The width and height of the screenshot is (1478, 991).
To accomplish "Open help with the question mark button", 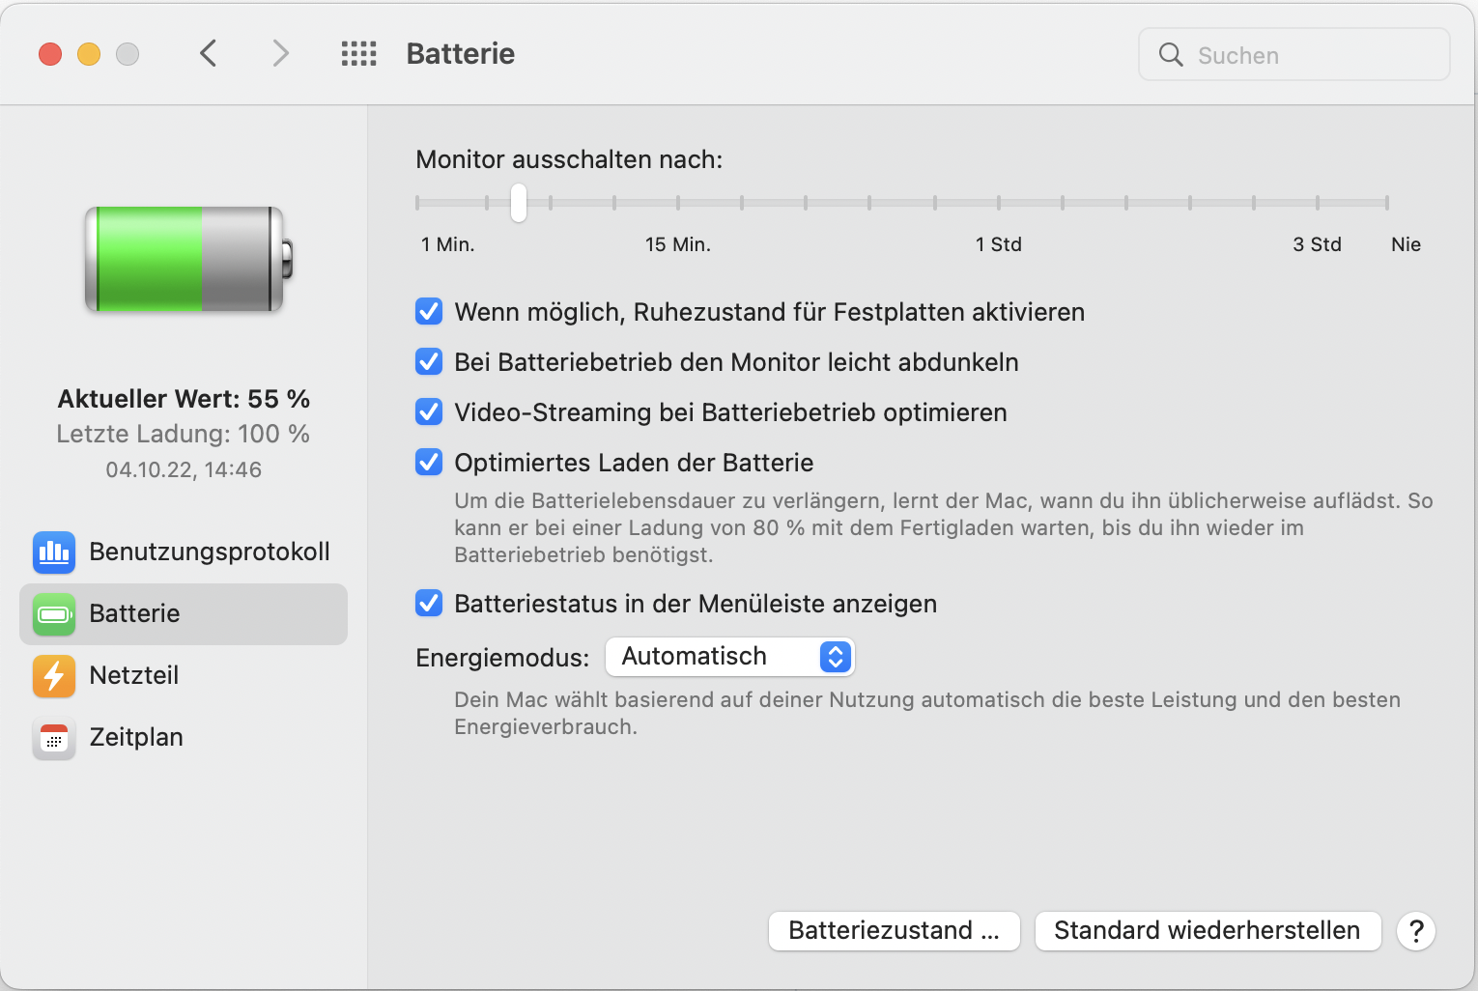I will [x=1415, y=931].
